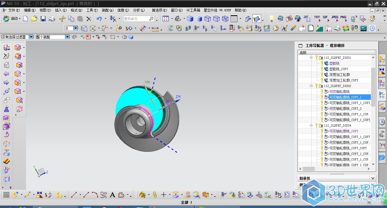Save the part with the floppy disk icon

pyautogui.click(x=43, y=19)
